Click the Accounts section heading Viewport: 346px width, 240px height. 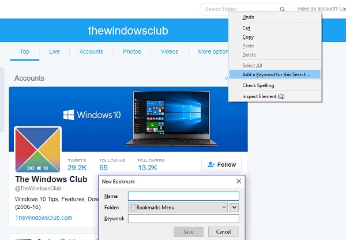click(x=29, y=78)
